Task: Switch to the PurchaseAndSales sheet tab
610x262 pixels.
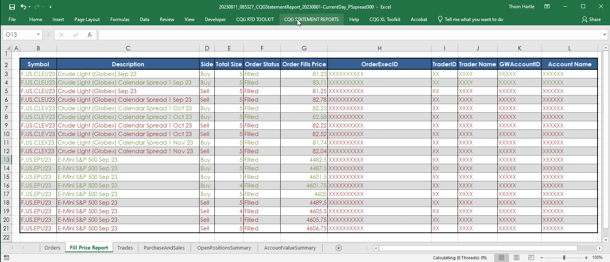Action: (164, 248)
